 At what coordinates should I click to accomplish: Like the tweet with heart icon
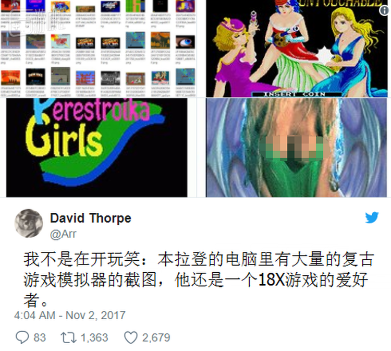click(131, 337)
